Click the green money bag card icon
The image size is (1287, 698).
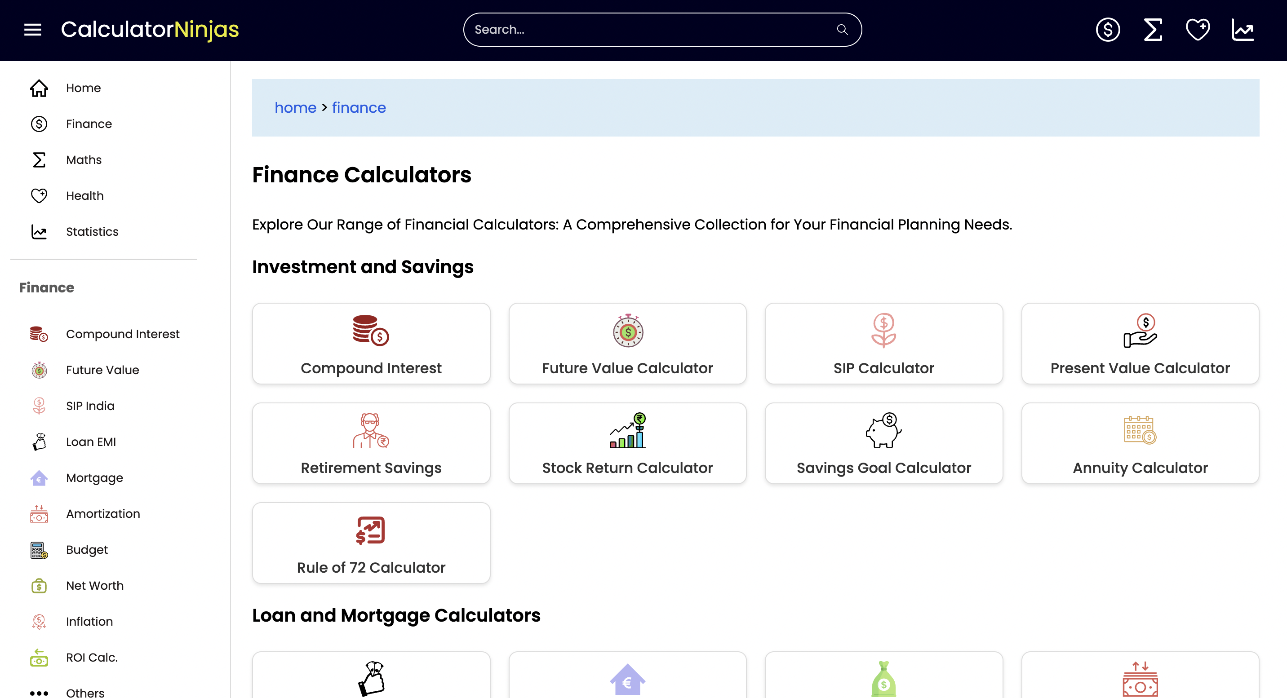[884, 679]
